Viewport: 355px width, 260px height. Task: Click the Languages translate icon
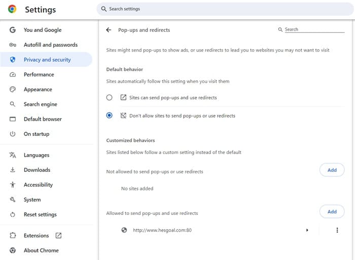pyautogui.click(x=13, y=155)
